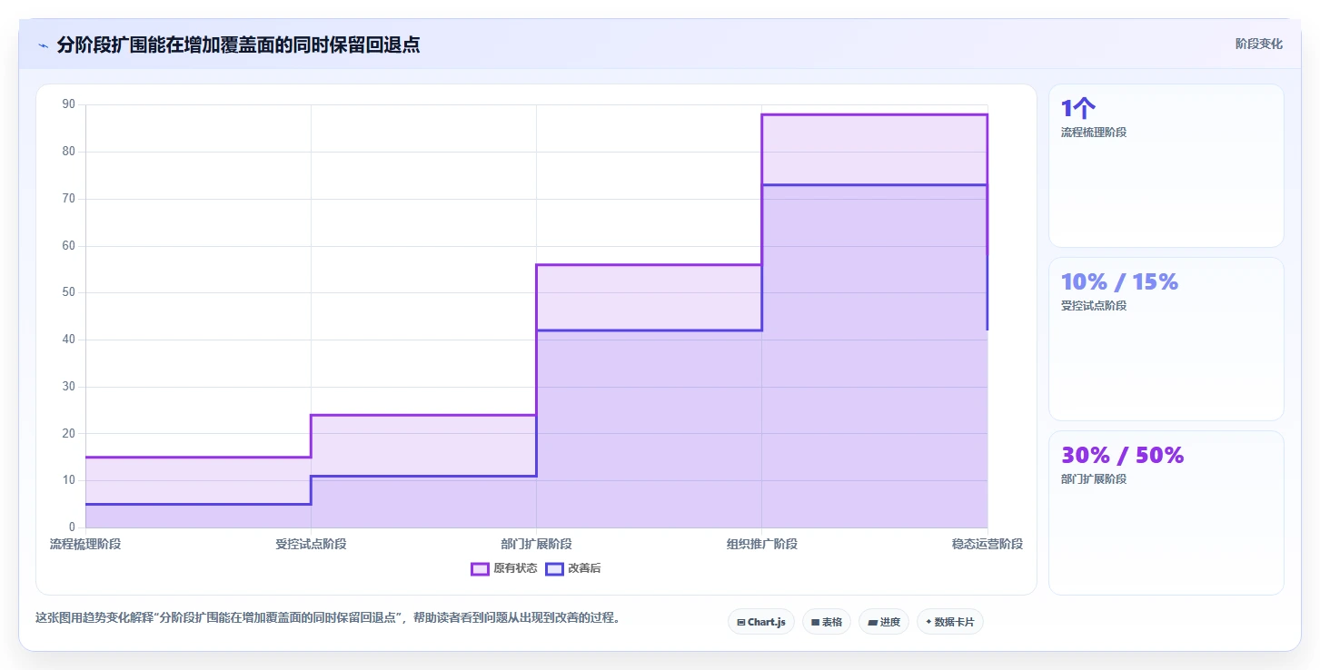Screen dimensions: 1320x670
Task: Click the 受控试点阶段 x-axis label
Action: click(311, 545)
